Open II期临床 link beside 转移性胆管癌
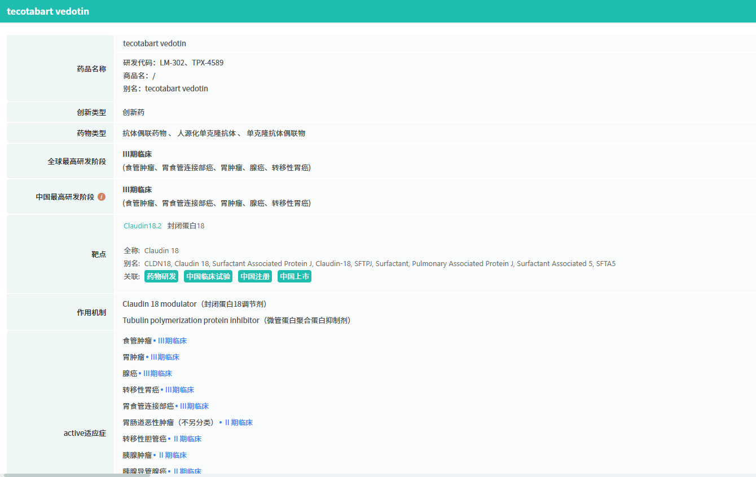Screen dimensions: 756x477 pos(187,439)
